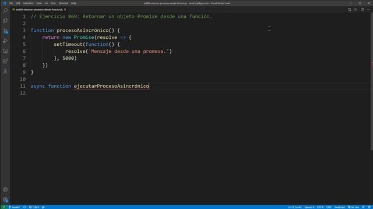
Task: Open the Source Control view icon
Action: coord(5,31)
